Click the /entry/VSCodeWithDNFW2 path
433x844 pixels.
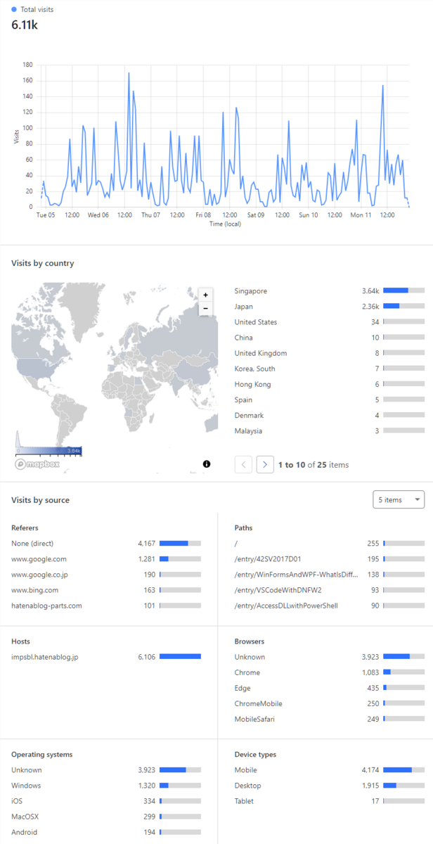point(329,589)
